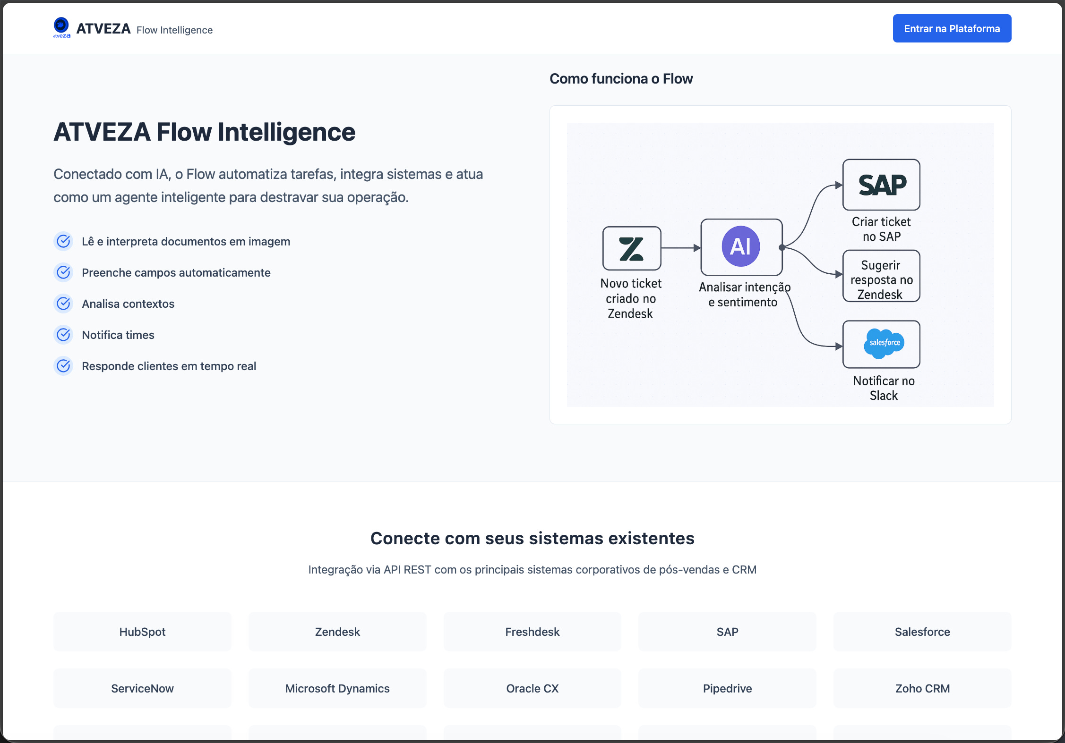The image size is (1065, 743).
Task: Click check icon next to 'Notifica times'
Action: coord(63,335)
